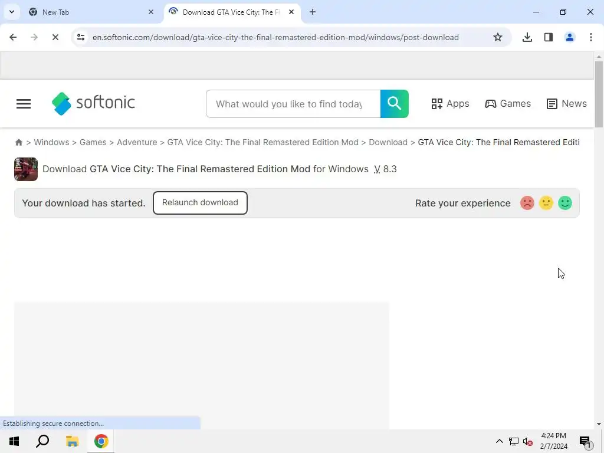The width and height of the screenshot is (604, 453).
Task: Click Chrome icon in taskbar
Action: pos(101,441)
